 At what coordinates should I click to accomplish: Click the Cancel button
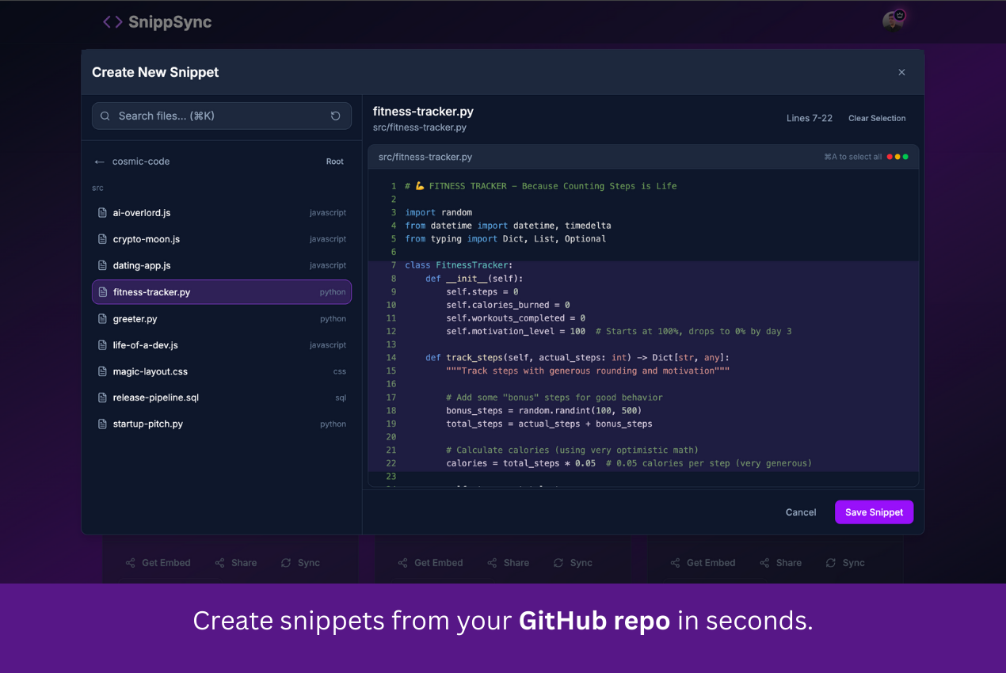click(800, 512)
